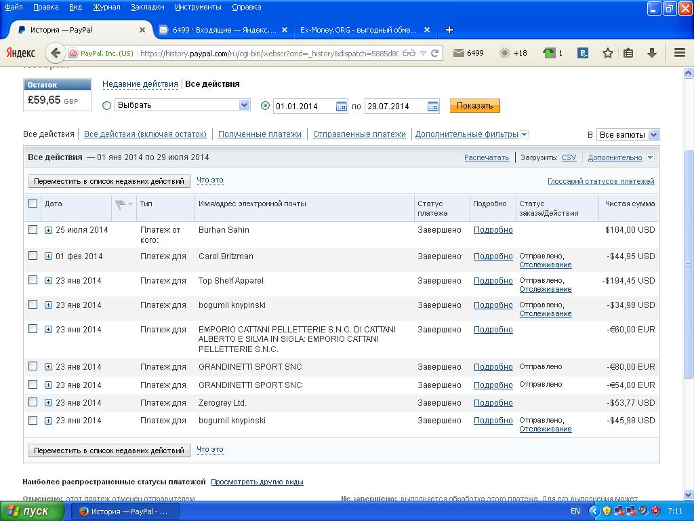Viewport: 694px width, 521px height.
Task: Expand the 01 фев 2014 transaction row
Action: tap(48, 256)
